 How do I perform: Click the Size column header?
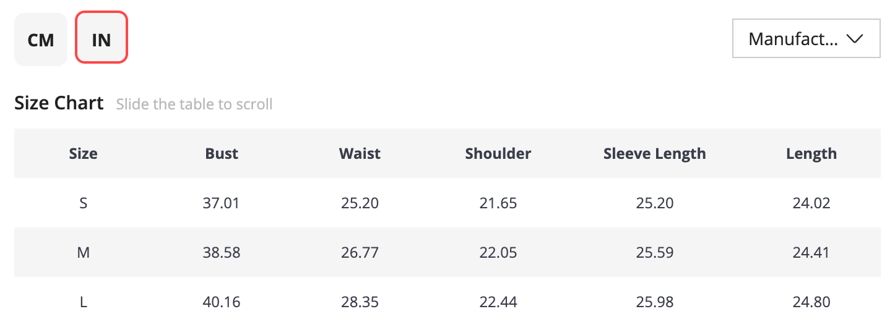(x=83, y=153)
